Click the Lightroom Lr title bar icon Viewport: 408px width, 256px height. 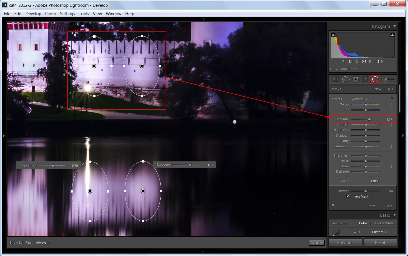coord(4,5)
